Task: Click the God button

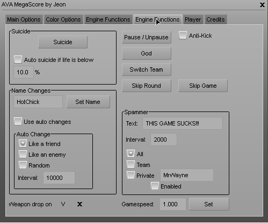Action: point(147,53)
